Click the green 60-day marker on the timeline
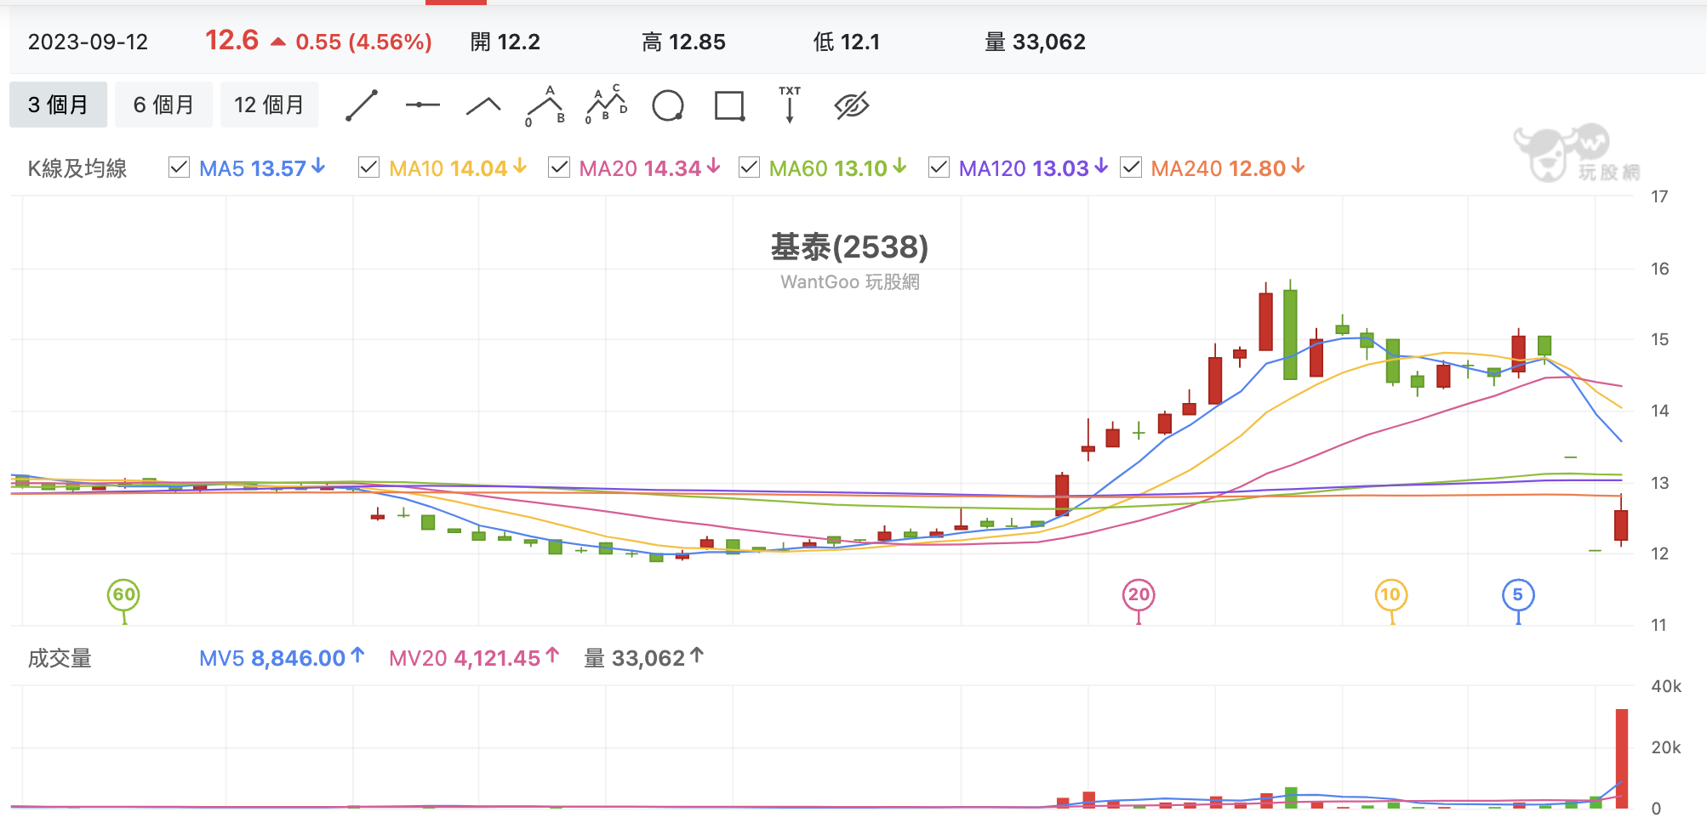Screen dimensions: 1707x823 click(x=123, y=595)
